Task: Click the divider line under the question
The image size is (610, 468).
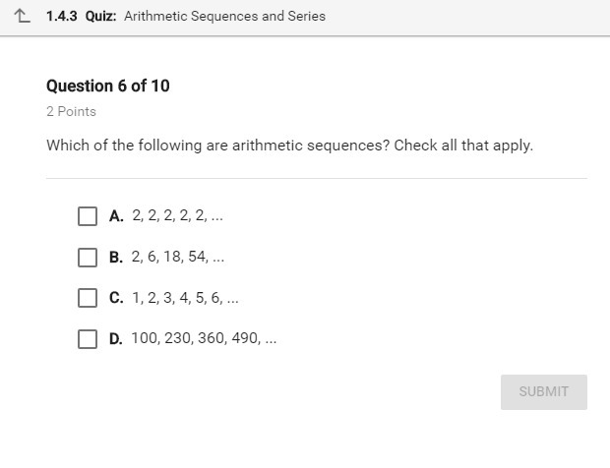Action: click(316, 178)
